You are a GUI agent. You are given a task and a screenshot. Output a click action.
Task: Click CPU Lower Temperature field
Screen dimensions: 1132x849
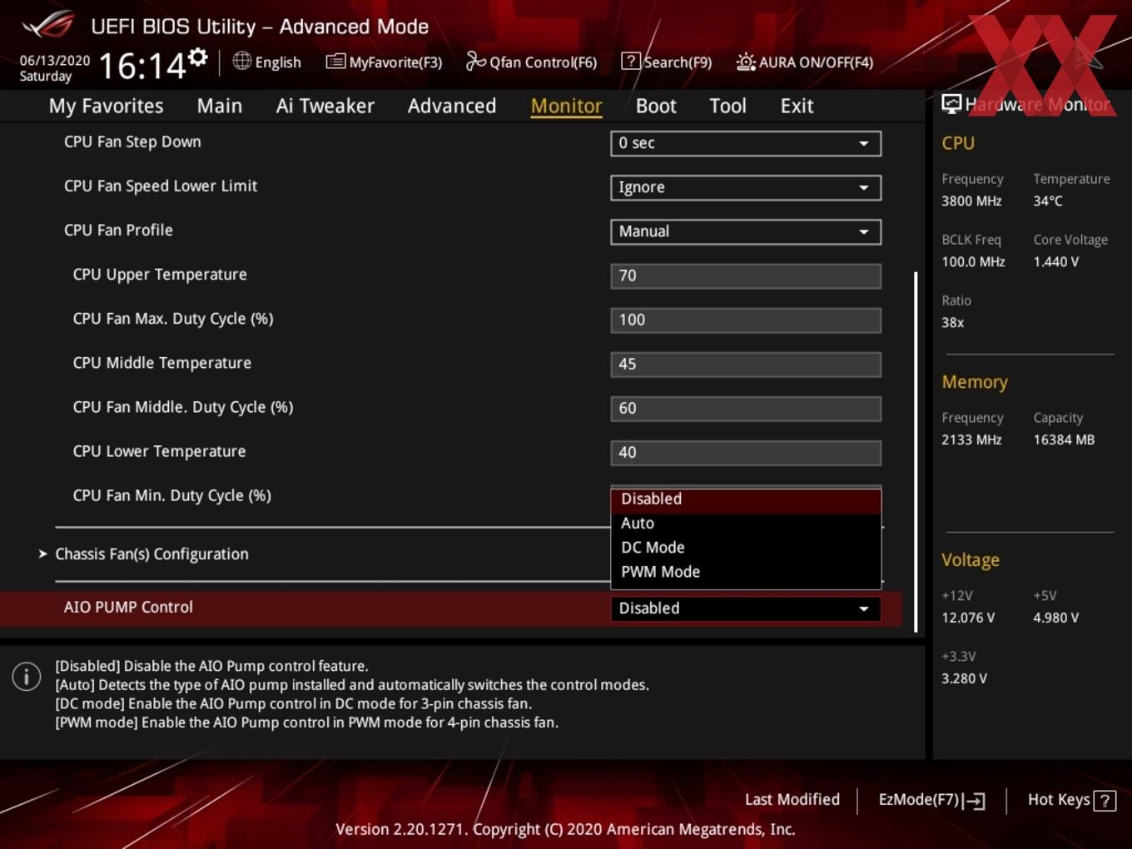tap(746, 452)
